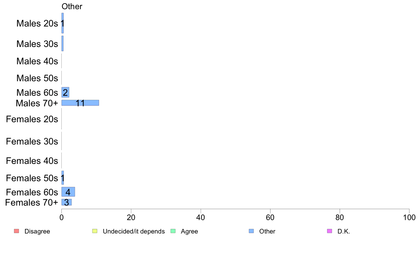Viewport: 419px width, 260px height.
Task: Click the blue Other legend swatch
Action: [251, 231]
